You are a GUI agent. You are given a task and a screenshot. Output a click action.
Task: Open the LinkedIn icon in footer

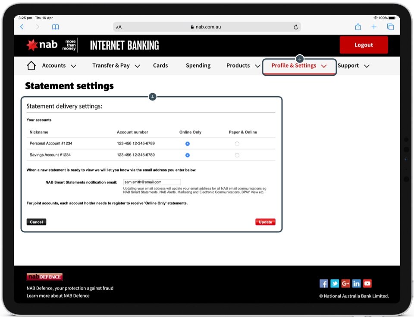[x=356, y=283]
